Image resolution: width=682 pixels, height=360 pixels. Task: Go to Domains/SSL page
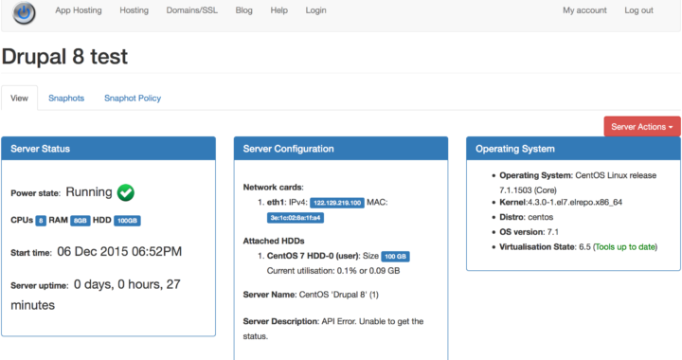tap(191, 10)
